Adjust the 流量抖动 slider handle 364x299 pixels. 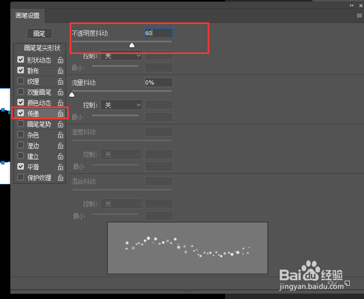(x=72, y=94)
